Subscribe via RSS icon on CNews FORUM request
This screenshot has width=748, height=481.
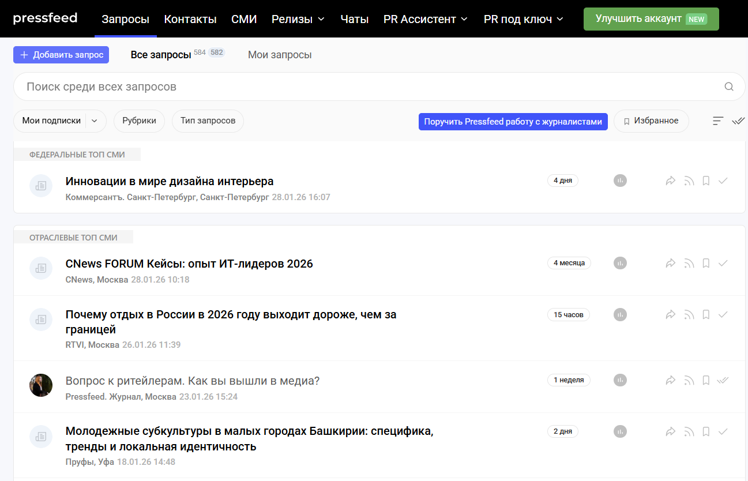pyautogui.click(x=689, y=264)
